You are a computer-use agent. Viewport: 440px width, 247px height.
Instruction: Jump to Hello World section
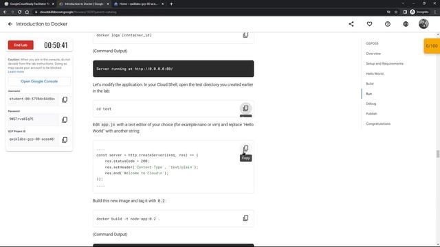click(375, 73)
